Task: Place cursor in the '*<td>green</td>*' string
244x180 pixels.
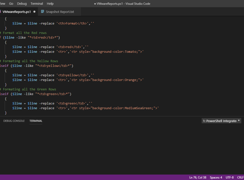Action: (x=52, y=94)
